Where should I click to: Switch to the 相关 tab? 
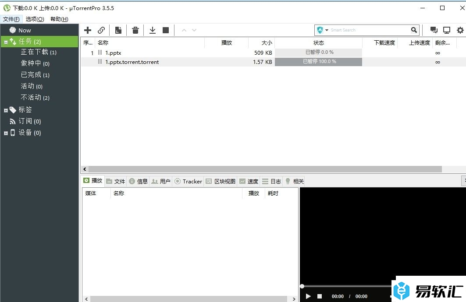coord(295,181)
